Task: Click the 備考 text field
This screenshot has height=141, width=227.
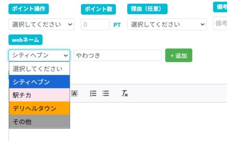Action: pyautogui.click(x=220, y=23)
